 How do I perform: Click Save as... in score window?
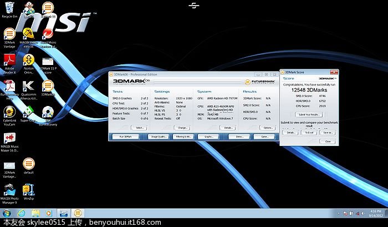328,133
